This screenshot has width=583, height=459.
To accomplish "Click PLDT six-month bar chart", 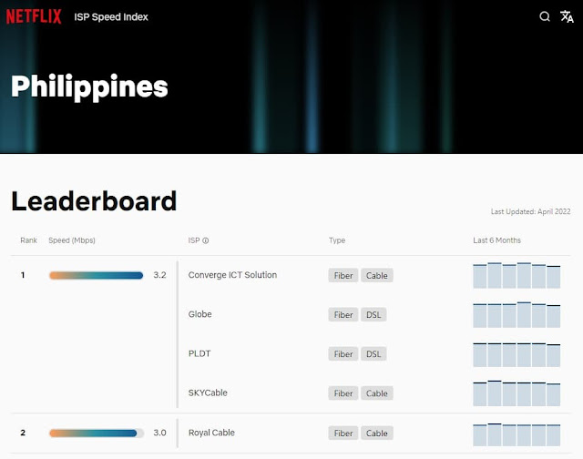I will (517, 354).
